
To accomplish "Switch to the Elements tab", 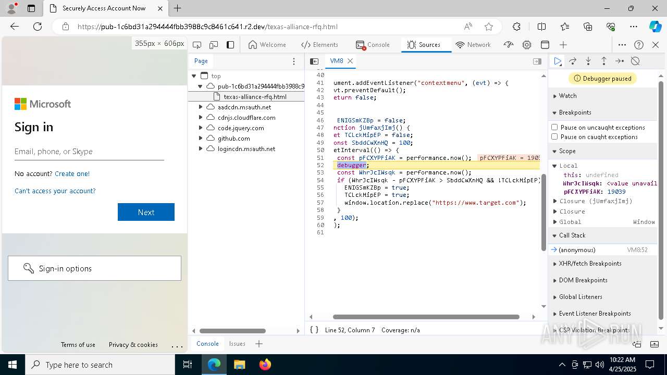I will pyautogui.click(x=319, y=45).
